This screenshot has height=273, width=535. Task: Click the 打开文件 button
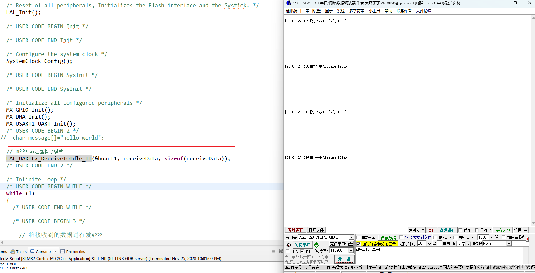[316, 230]
